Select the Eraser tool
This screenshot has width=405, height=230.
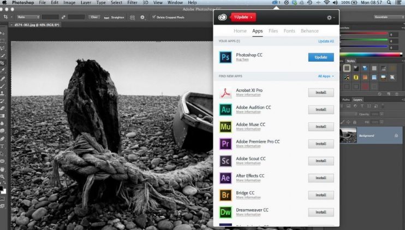tap(2, 108)
